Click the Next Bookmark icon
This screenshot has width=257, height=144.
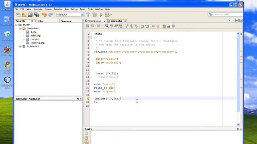pyautogui.click(x=132, y=26)
